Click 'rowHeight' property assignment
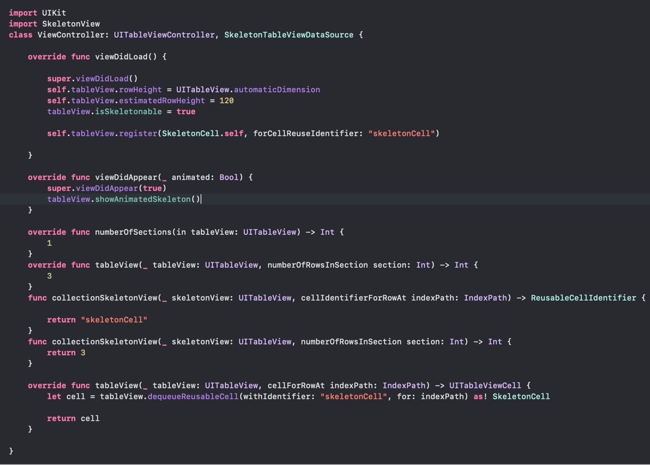Viewport: 650px width, 465px height. (x=140, y=90)
